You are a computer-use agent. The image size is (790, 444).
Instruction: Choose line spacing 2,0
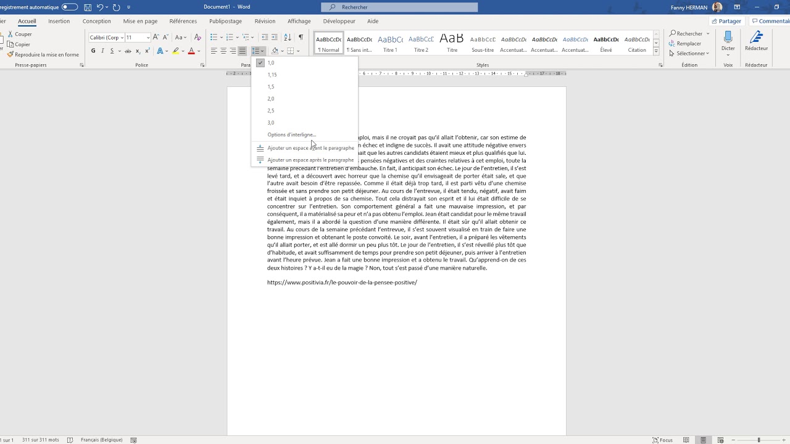point(304,99)
